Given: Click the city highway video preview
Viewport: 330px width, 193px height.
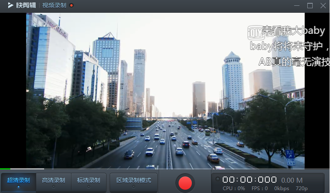Looking at the screenshot, I should coord(165,90).
